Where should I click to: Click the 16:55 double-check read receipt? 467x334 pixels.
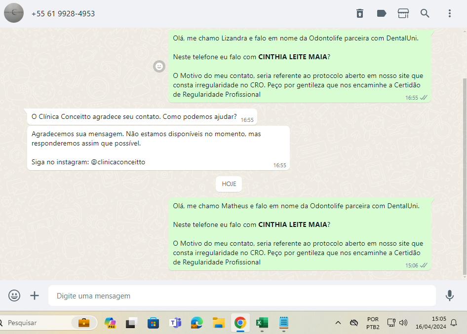pyautogui.click(x=424, y=98)
